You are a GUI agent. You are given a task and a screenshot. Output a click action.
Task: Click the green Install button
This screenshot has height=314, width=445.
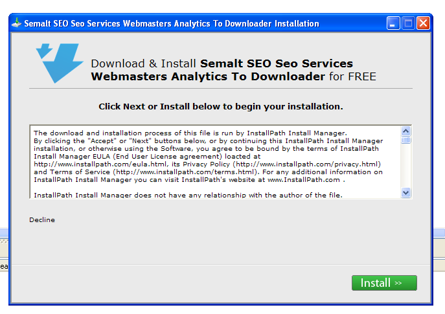tap(383, 283)
